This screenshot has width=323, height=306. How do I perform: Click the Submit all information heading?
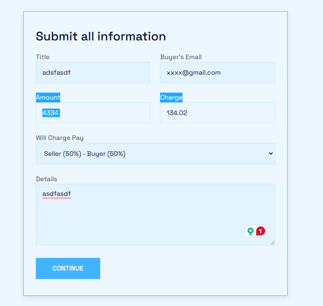[x=101, y=36]
